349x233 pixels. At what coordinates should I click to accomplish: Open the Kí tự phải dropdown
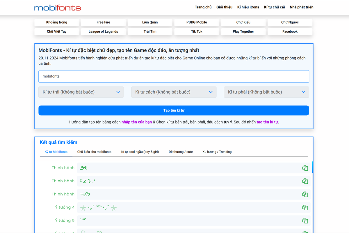266,92
